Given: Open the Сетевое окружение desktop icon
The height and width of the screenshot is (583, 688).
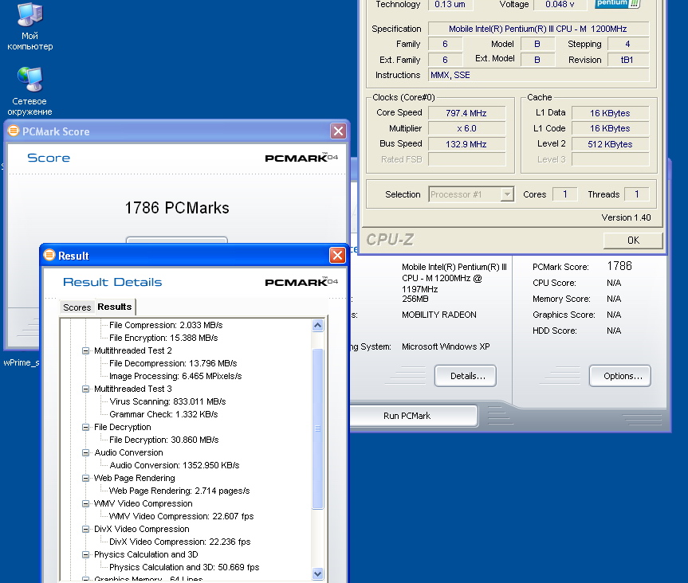Looking at the screenshot, I should 29,91.
